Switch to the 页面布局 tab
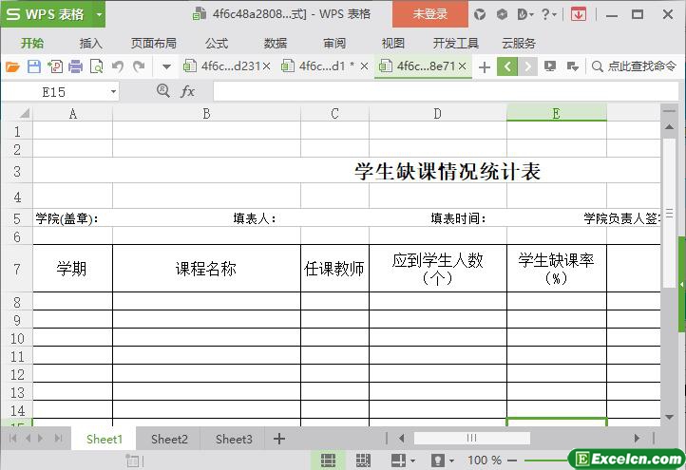The width and height of the screenshot is (686, 470). (154, 44)
